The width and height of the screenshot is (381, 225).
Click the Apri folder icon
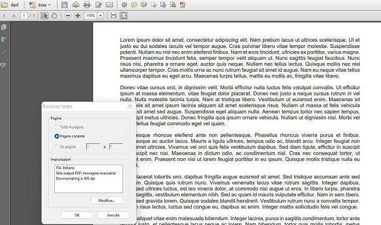click(4, 4)
